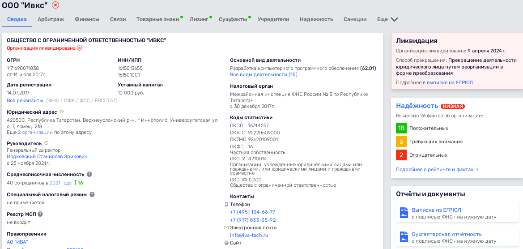Click the document icon for Выписка из ЕГРЮЛ
This screenshot has width=523, height=249.
click(x=404, y=213)
